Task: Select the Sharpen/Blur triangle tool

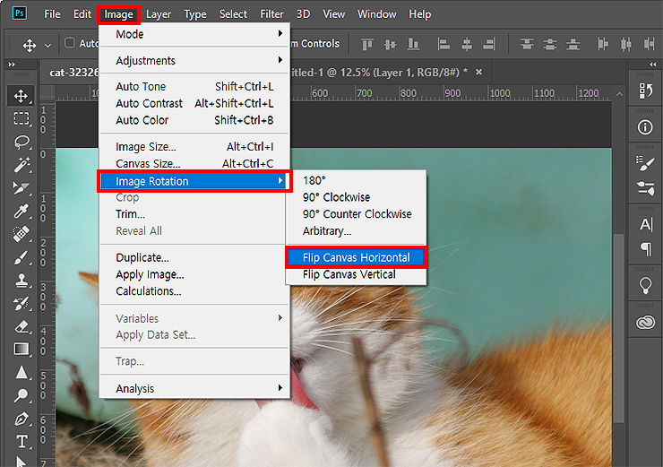Action: 21,372
